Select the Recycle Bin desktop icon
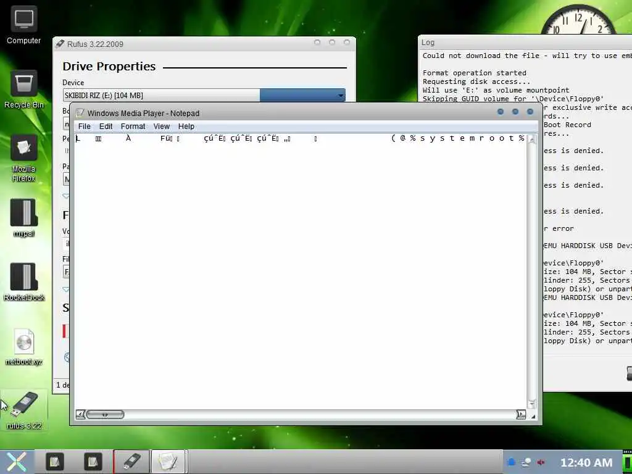This screenshot has height=474, width=632. (24, 89)
